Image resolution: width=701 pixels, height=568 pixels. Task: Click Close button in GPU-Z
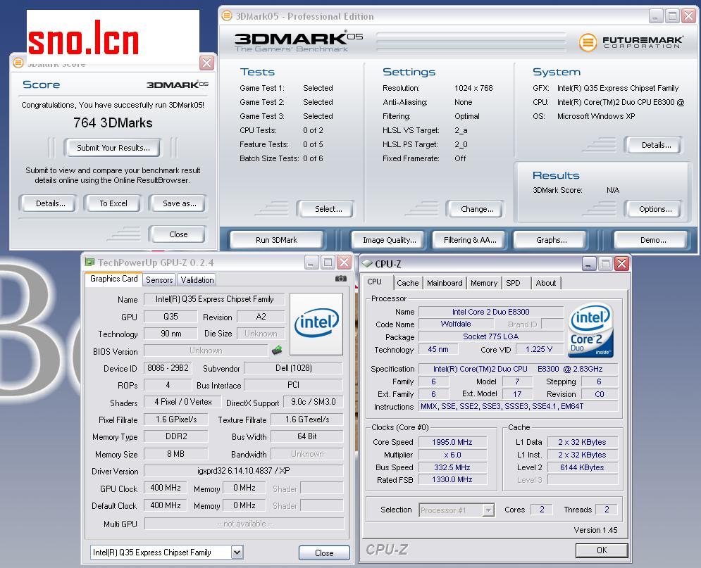click(324, 553)
